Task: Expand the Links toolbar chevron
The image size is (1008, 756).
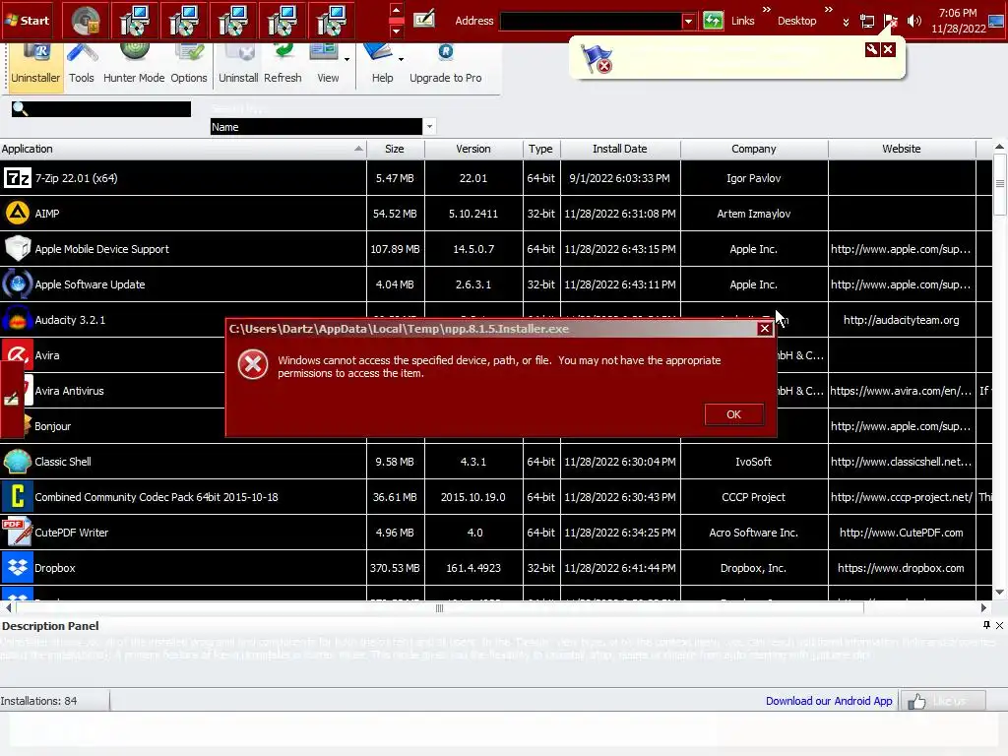Action: (x=766, y=9)
